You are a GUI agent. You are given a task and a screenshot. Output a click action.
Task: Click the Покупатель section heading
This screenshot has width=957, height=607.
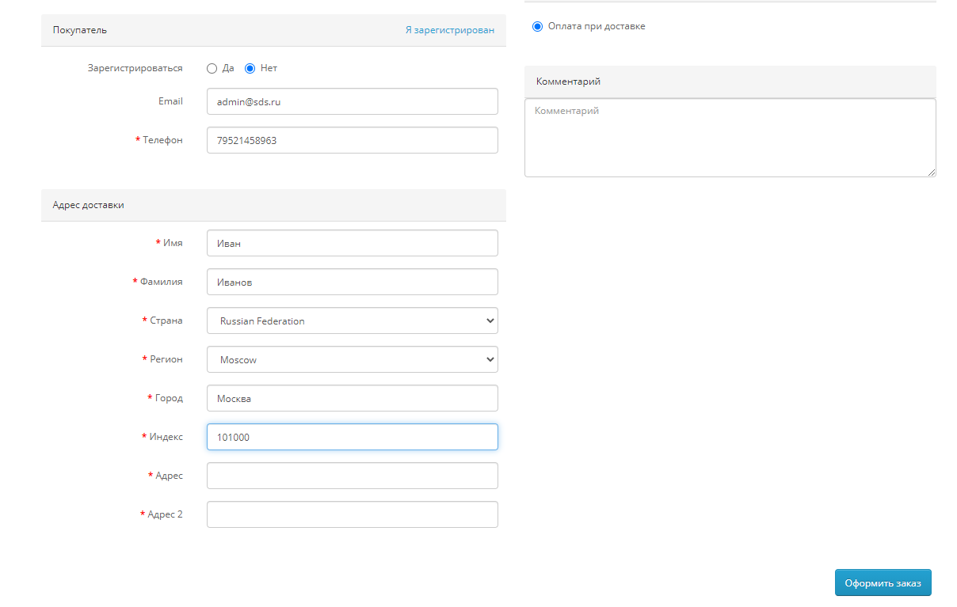coord(80,30)
